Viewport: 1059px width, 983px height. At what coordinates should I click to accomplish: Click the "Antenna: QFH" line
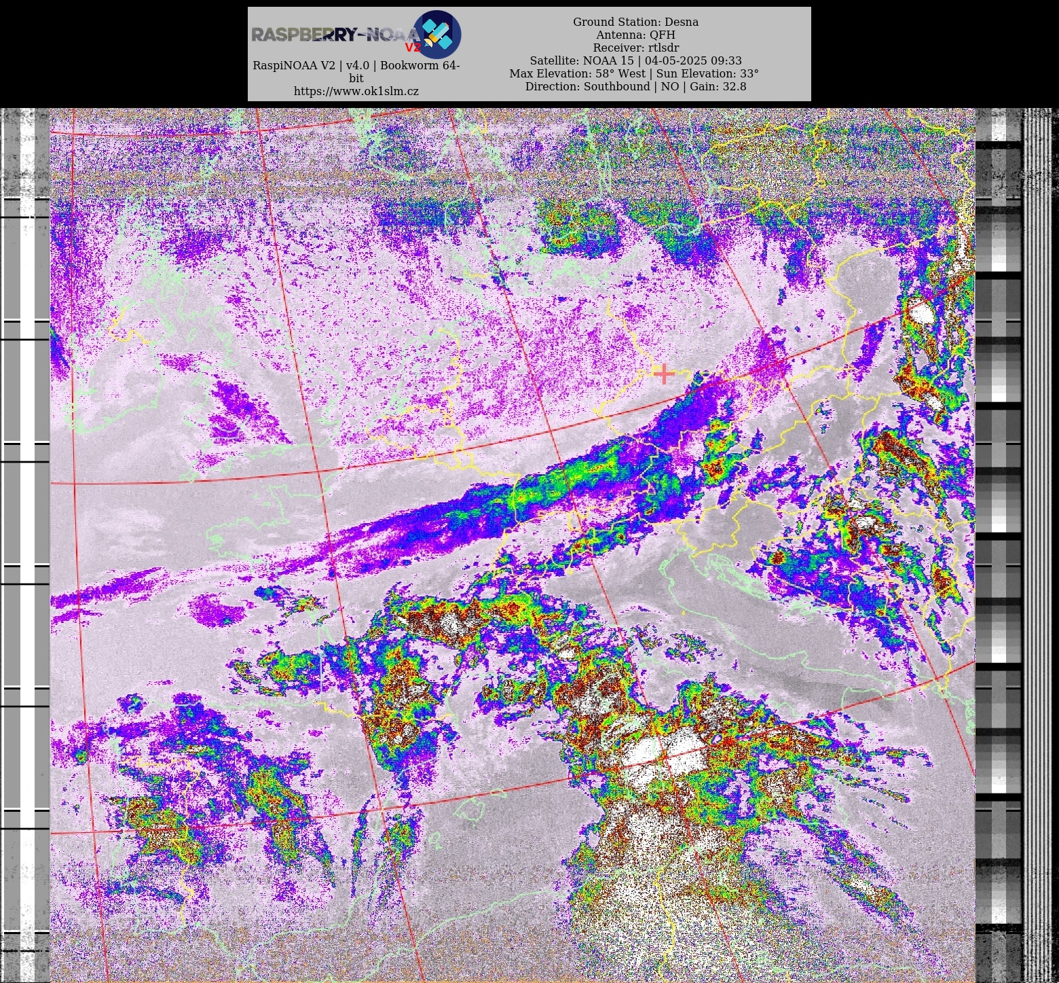coord(635,35)
